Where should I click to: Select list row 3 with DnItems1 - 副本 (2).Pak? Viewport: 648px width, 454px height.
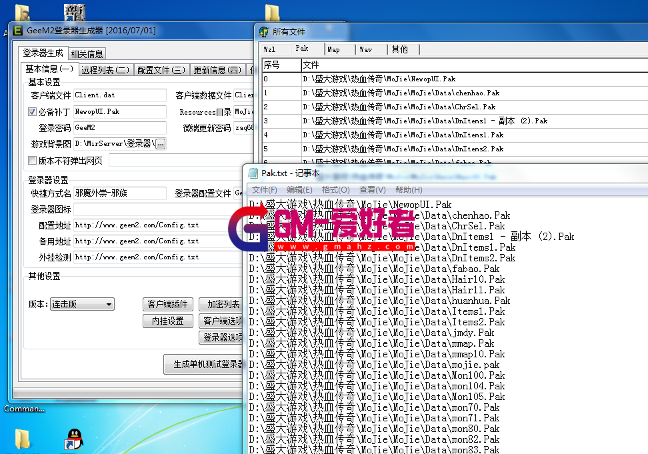tap(455, 121)
